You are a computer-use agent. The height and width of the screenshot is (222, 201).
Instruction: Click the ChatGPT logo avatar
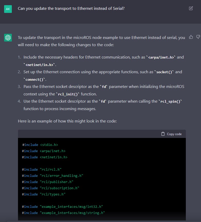click(x=8, y=38)
